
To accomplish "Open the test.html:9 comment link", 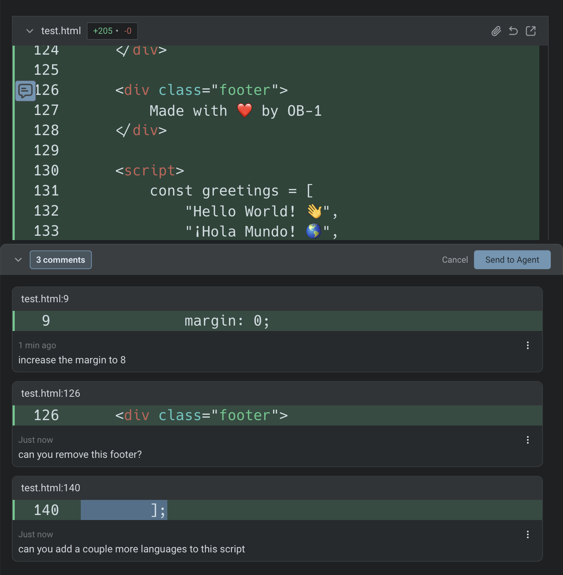I will [x=45, y=299].
